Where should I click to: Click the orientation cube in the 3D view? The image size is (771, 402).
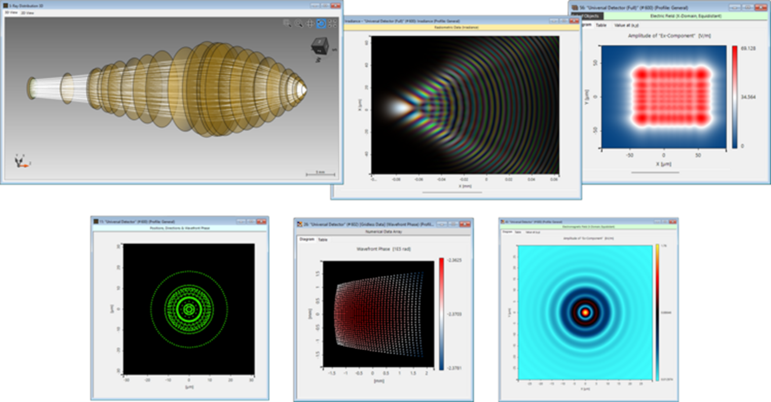(319, 47)
